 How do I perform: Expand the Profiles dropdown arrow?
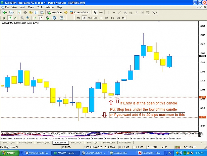14,12
